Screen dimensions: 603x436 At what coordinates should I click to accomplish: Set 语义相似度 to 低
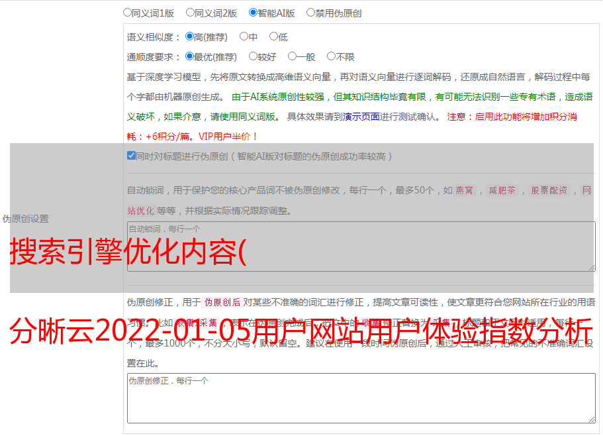[x=273, y=36]
